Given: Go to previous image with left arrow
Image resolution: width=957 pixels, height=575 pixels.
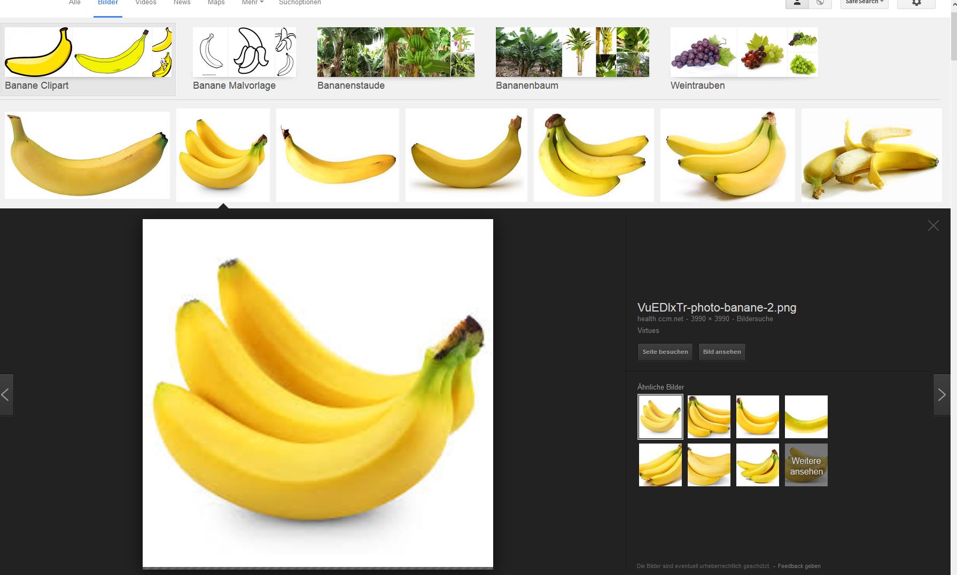Looking at the screenshot, I should click(6, 395).
